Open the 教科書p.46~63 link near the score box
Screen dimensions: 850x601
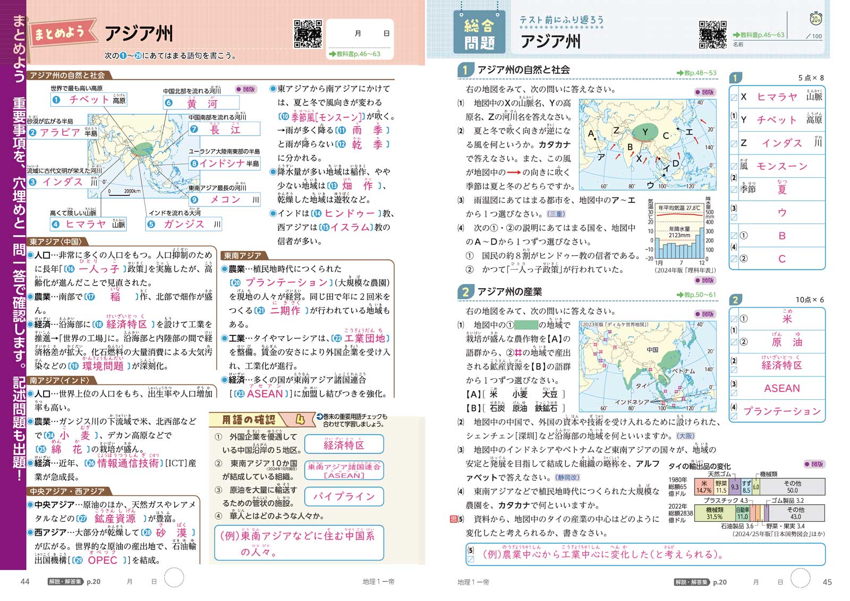(759, 35)
